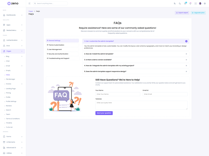Viewport: 209px width, 156px height.
Task: Toggle dark mode with moon icon
Action: [180, 4]
